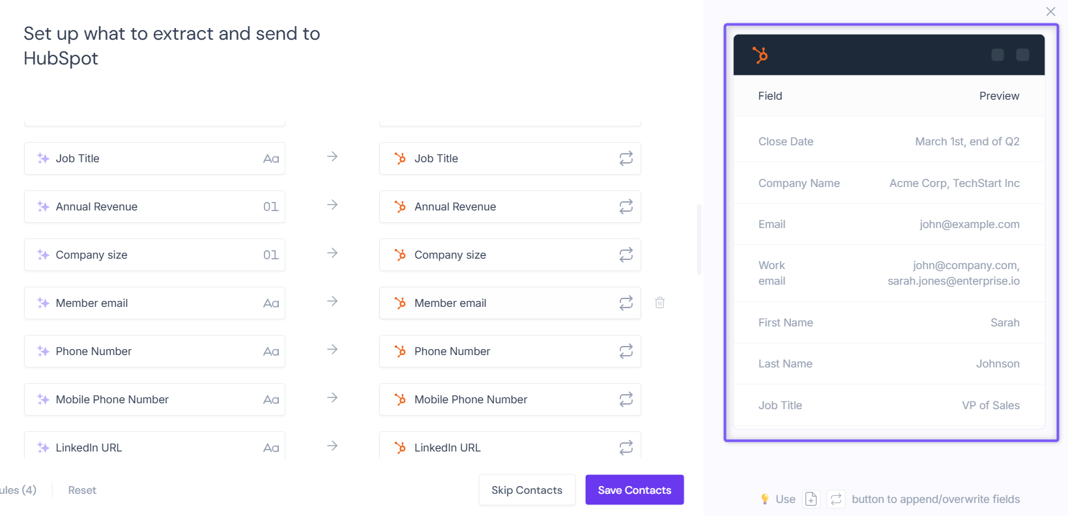Close the setup dialog
Screen dimensions: 1068x516
coord(1050,11)
